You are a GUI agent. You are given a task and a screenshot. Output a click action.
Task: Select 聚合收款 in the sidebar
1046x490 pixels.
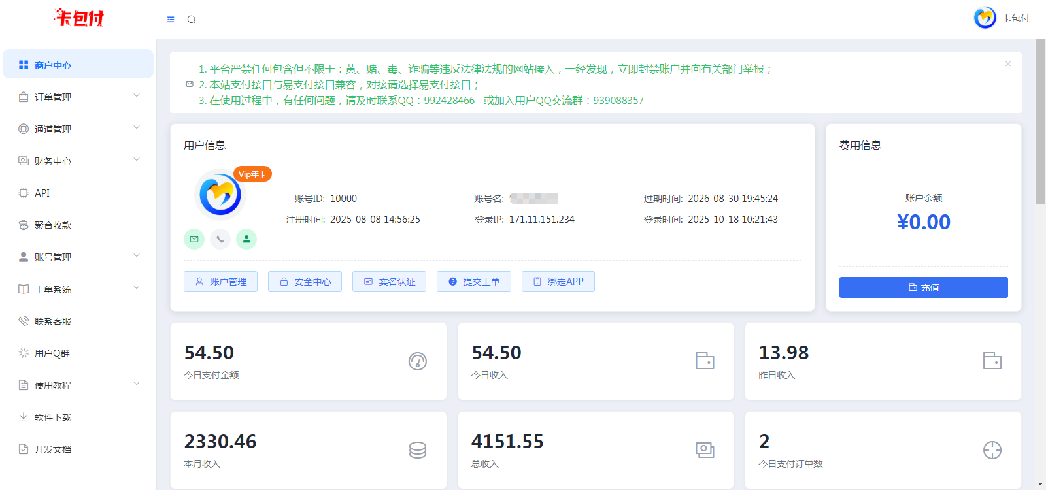coord(53,225)
